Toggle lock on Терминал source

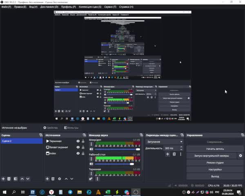coord(83,141)
